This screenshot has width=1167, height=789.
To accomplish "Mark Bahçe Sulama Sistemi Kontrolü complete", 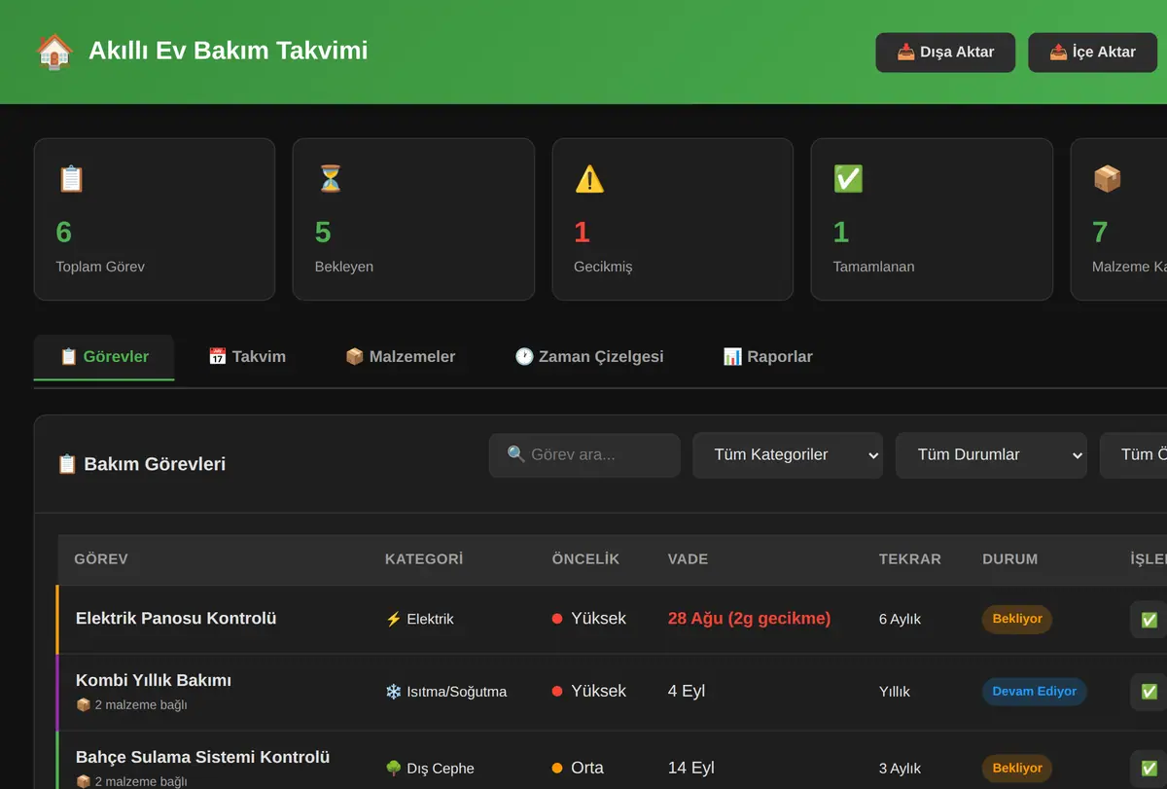I will click(1149, 769).
